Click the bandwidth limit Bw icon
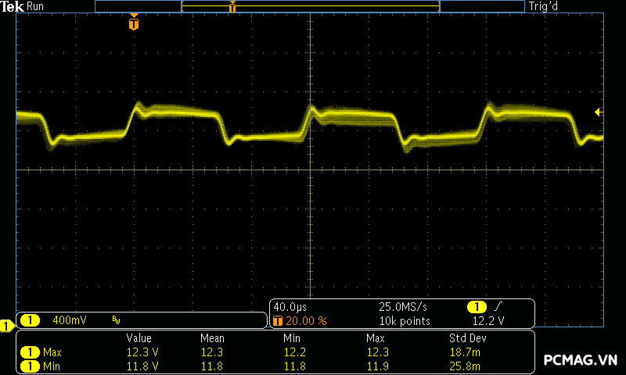 click(x=116, y=320)
